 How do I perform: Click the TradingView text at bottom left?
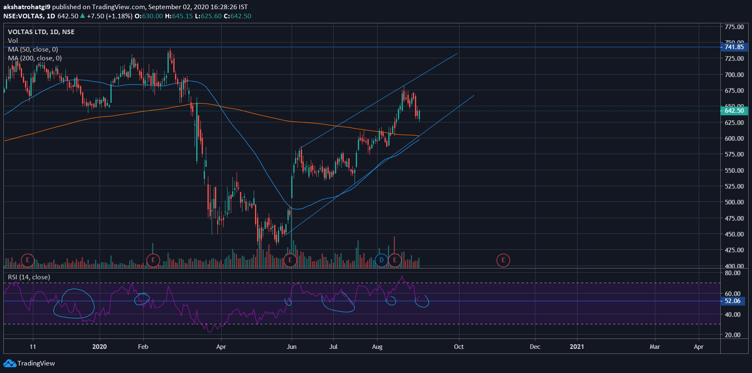36,363
